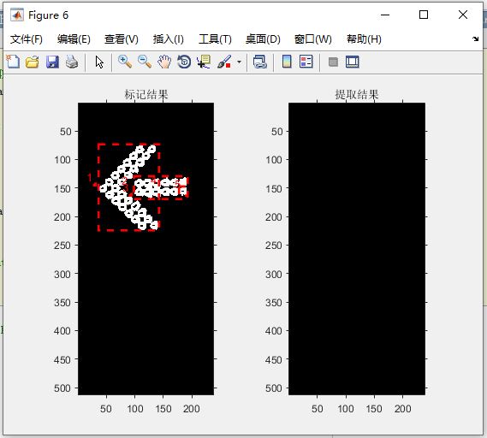
Task: Click the New Figure toolbar icon
Action: [13, 62]
